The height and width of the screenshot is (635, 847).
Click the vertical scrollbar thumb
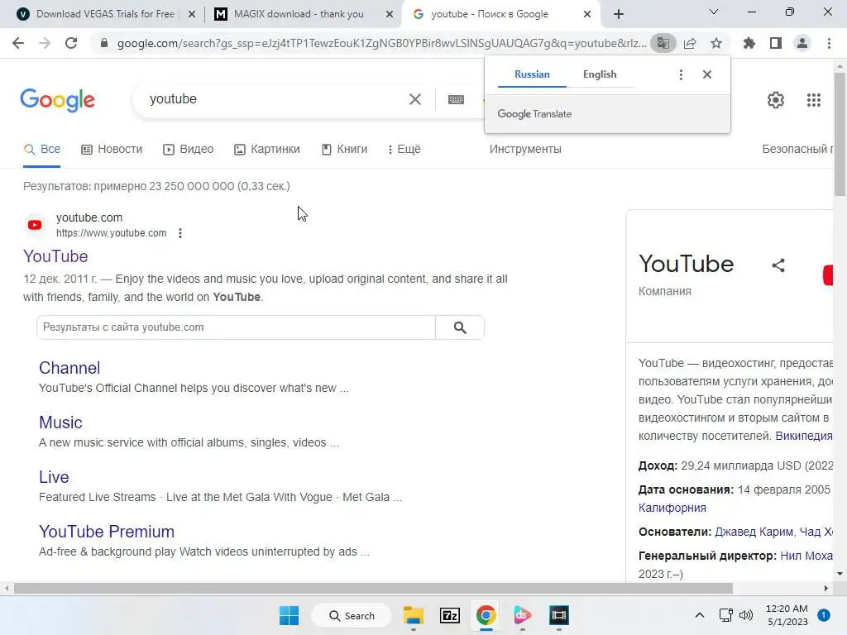click(x=840, y=135)
